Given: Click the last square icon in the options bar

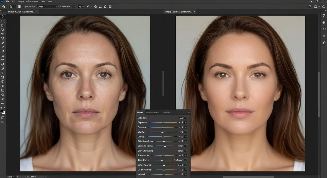Looking at the screenshot, I should click(x=110, y=7).
